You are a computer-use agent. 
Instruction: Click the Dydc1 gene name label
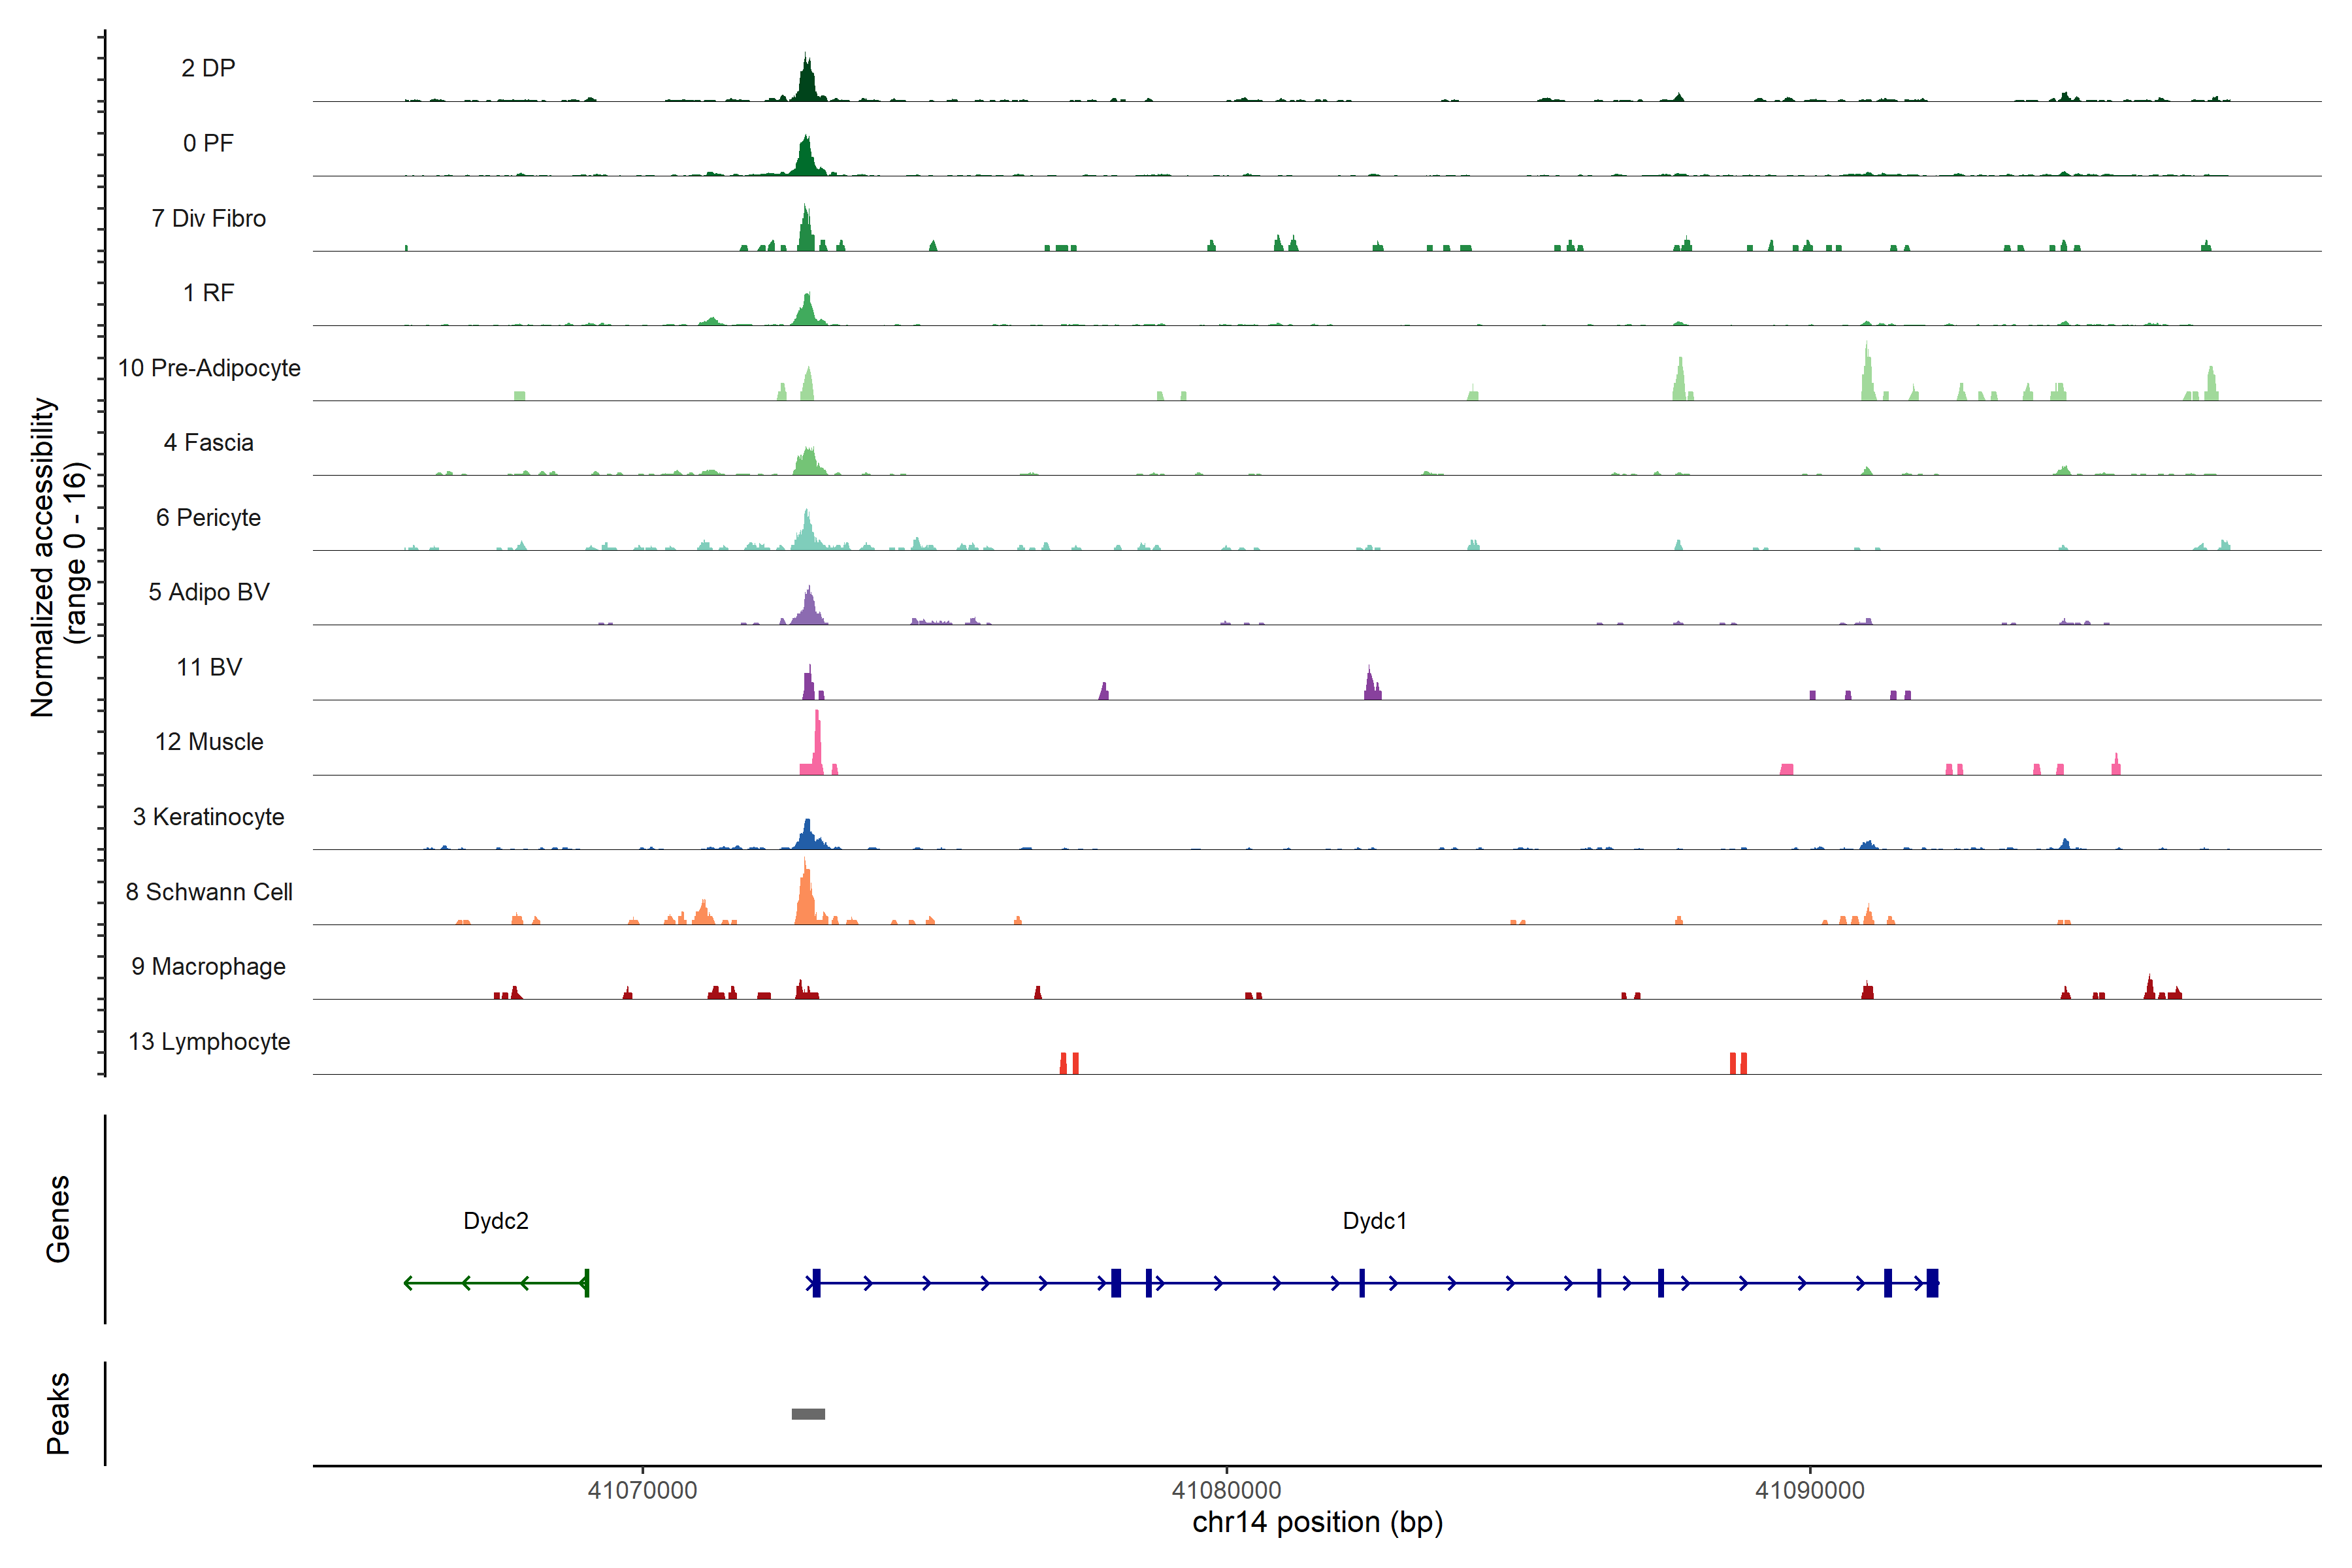pos(1374,1221)
